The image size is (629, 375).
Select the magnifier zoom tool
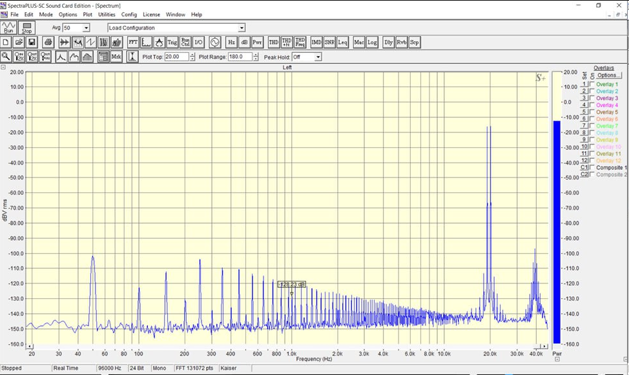(x=6, y=57)
